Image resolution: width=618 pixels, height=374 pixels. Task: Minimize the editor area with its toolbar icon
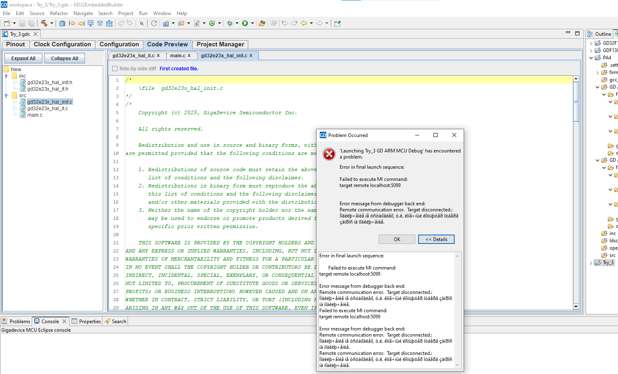pyautogui.click(x=568, y=33)
